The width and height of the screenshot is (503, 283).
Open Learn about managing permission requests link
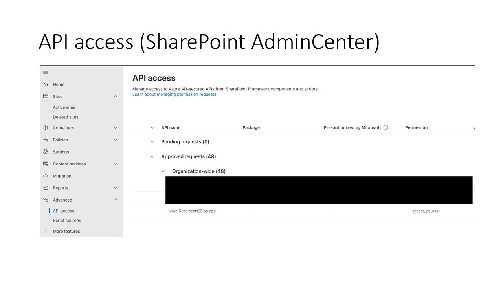click(x=174, y=94)
